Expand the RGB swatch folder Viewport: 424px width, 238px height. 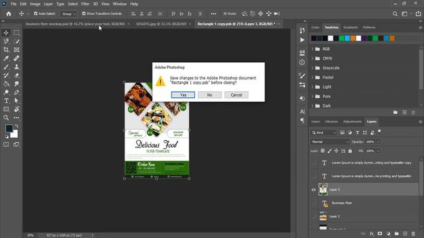pos(312,49)
